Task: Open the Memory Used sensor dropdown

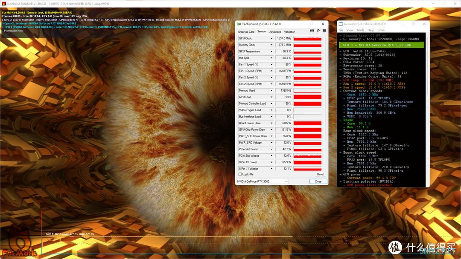Action: (271, 91)
